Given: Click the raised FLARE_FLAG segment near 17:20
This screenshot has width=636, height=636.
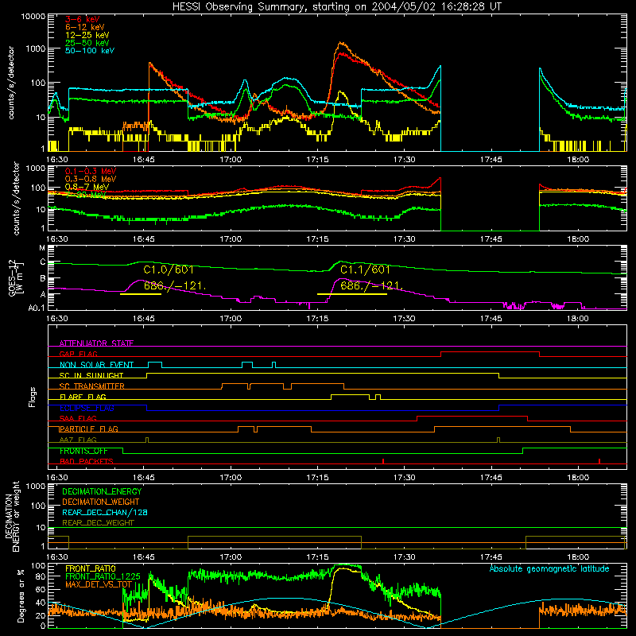Looking at the screenshot, I should point(350,394).
